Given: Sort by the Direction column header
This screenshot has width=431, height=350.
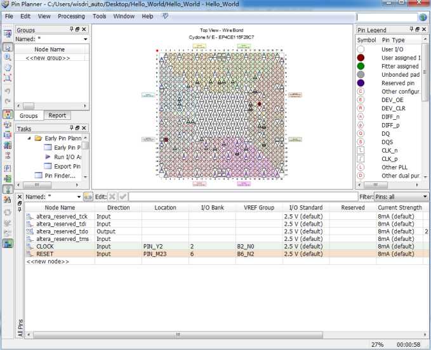Looking at the screenshot, I should coord(118,207).
